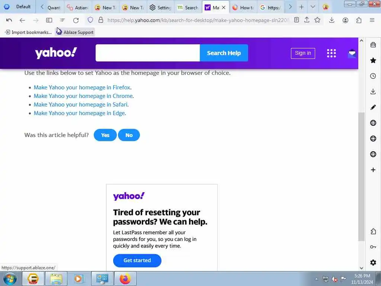Open sidebar settings gear icon
The width and height of the screenshot is (381, 286).
373,263
